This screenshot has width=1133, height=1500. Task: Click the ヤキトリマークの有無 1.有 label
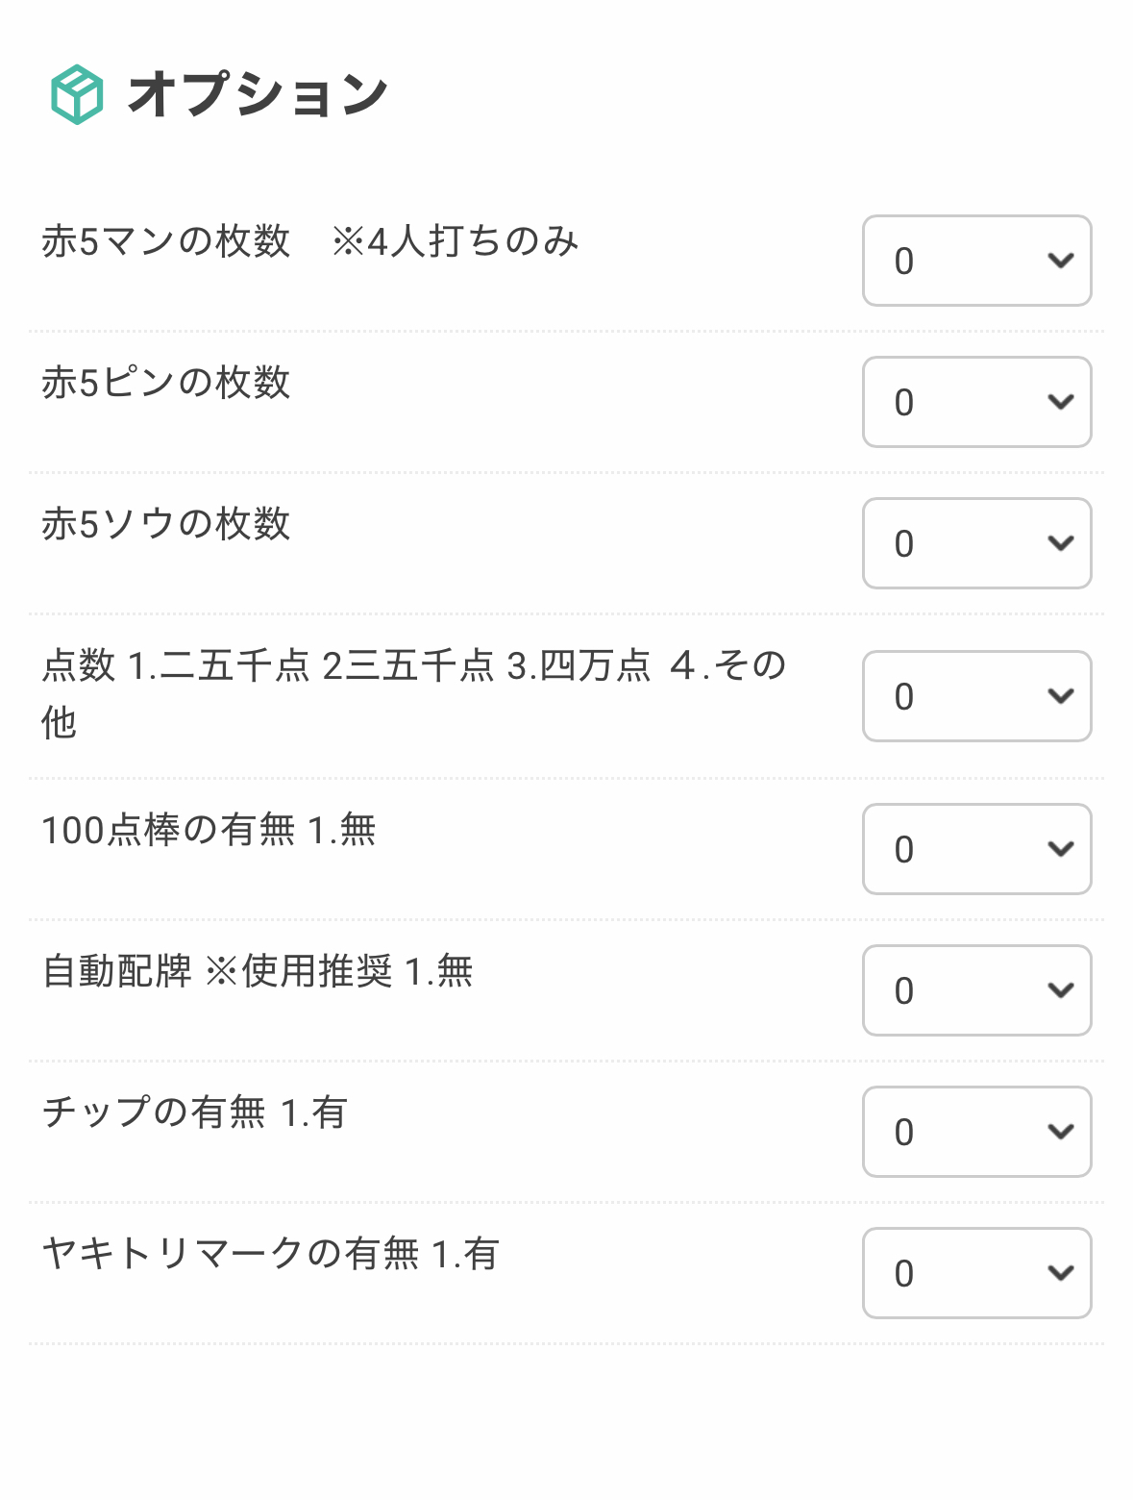[270, 1254]
